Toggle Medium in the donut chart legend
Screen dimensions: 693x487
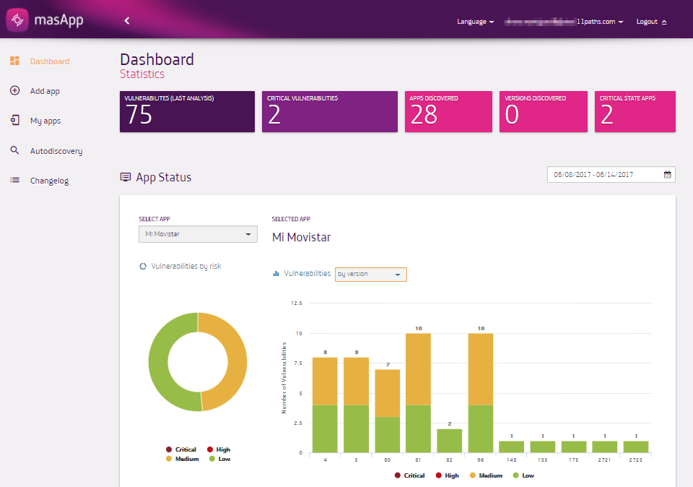pos(182,459)
